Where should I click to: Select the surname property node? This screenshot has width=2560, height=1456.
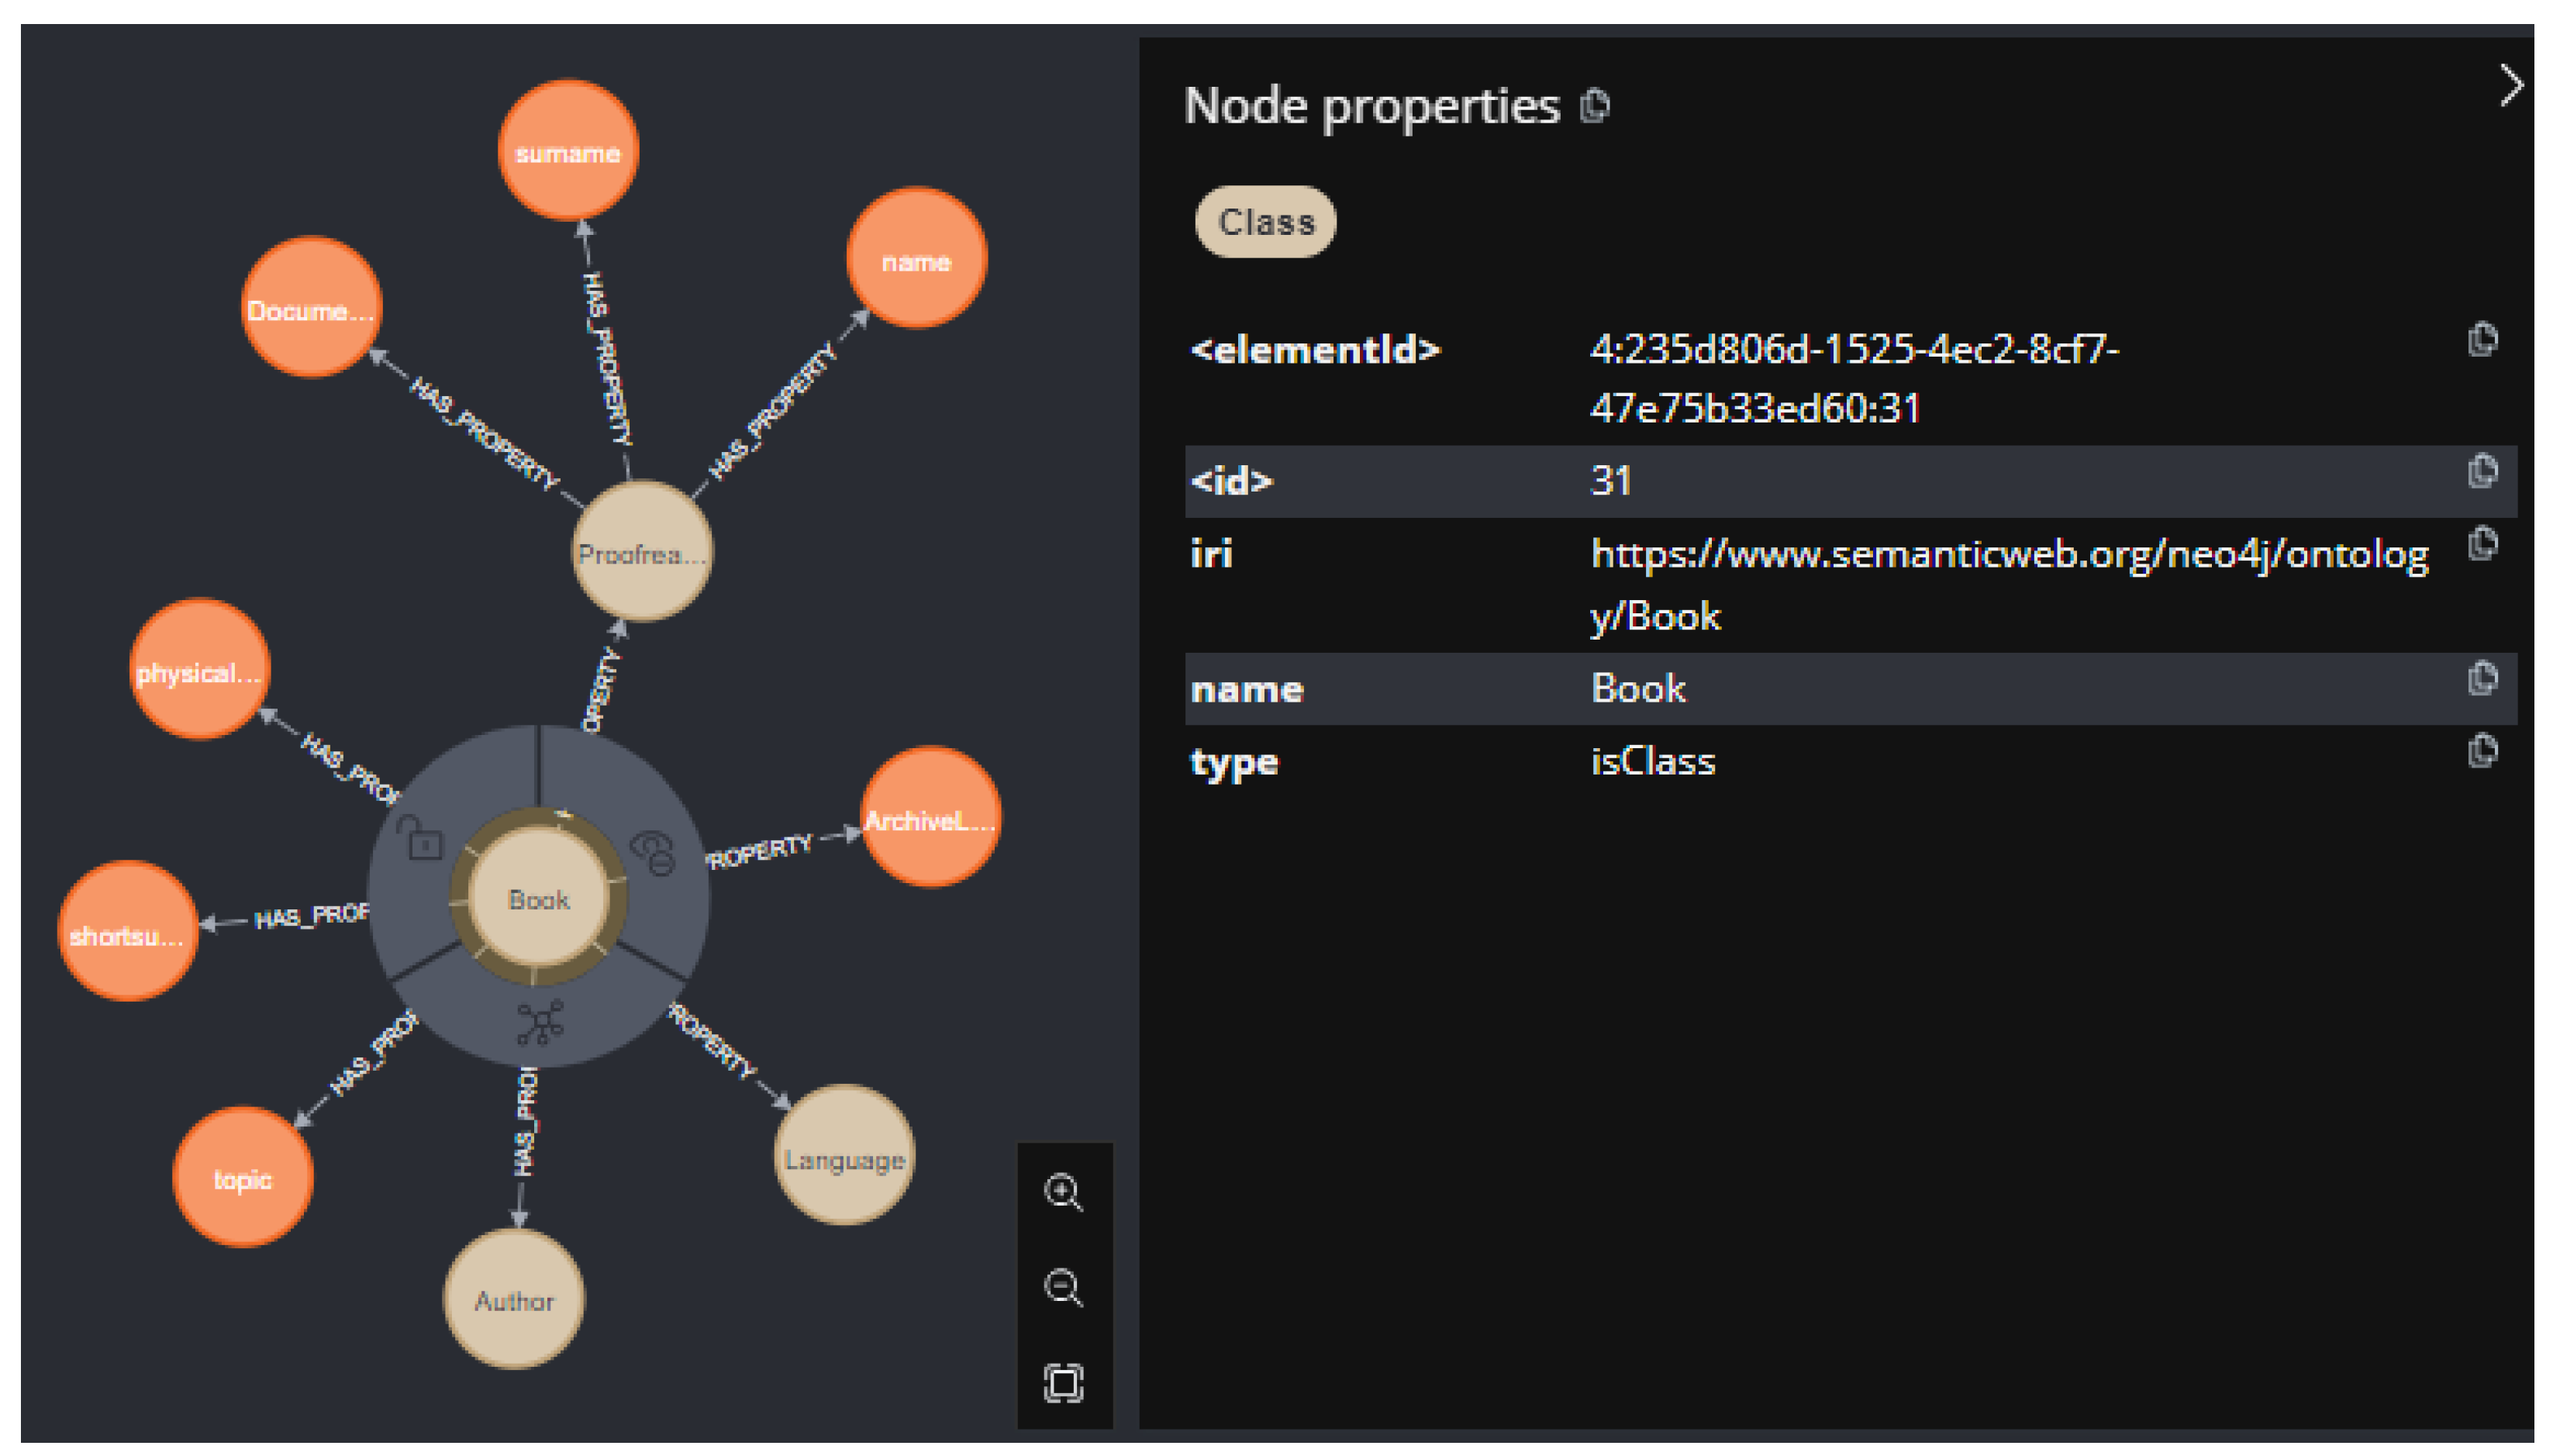[x=567, y=152]
